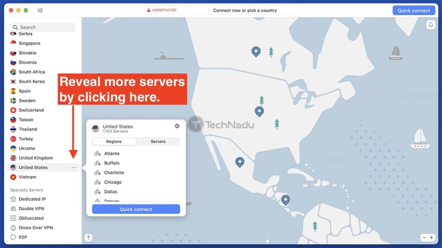Click the Double VPN lock icon
The image size is (442, 248).
point(13,209)
